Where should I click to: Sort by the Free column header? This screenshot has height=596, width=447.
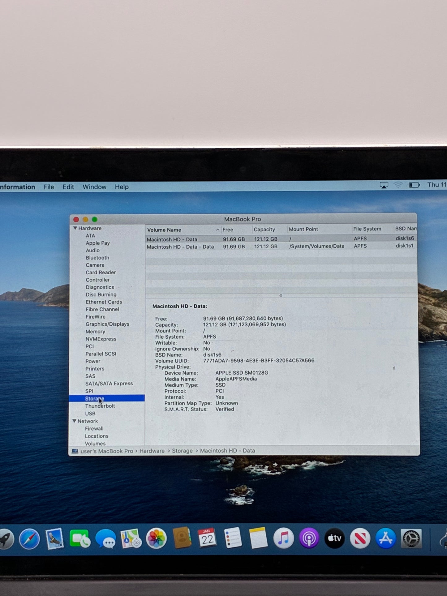tap(228, 229)
